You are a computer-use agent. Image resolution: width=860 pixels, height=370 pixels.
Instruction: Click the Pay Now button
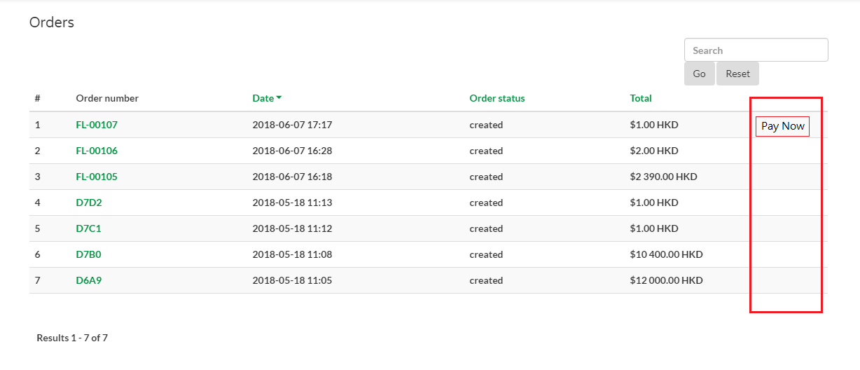tap(782, 126)
